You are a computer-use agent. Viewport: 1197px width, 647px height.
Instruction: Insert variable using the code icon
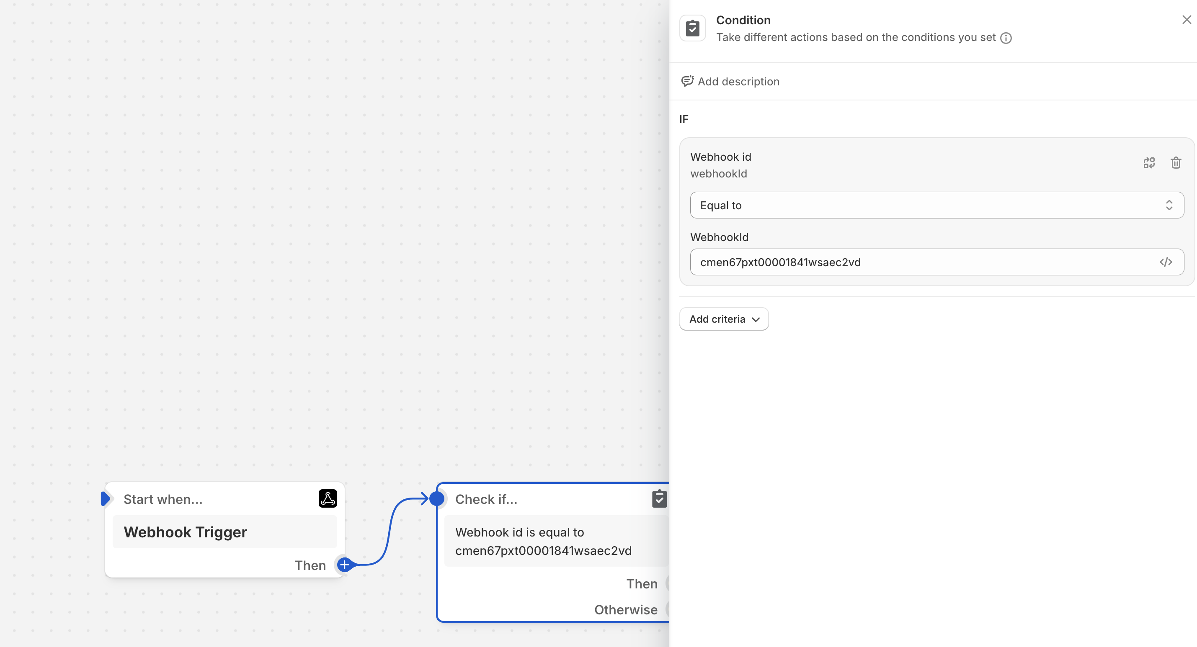[1166, 262]
